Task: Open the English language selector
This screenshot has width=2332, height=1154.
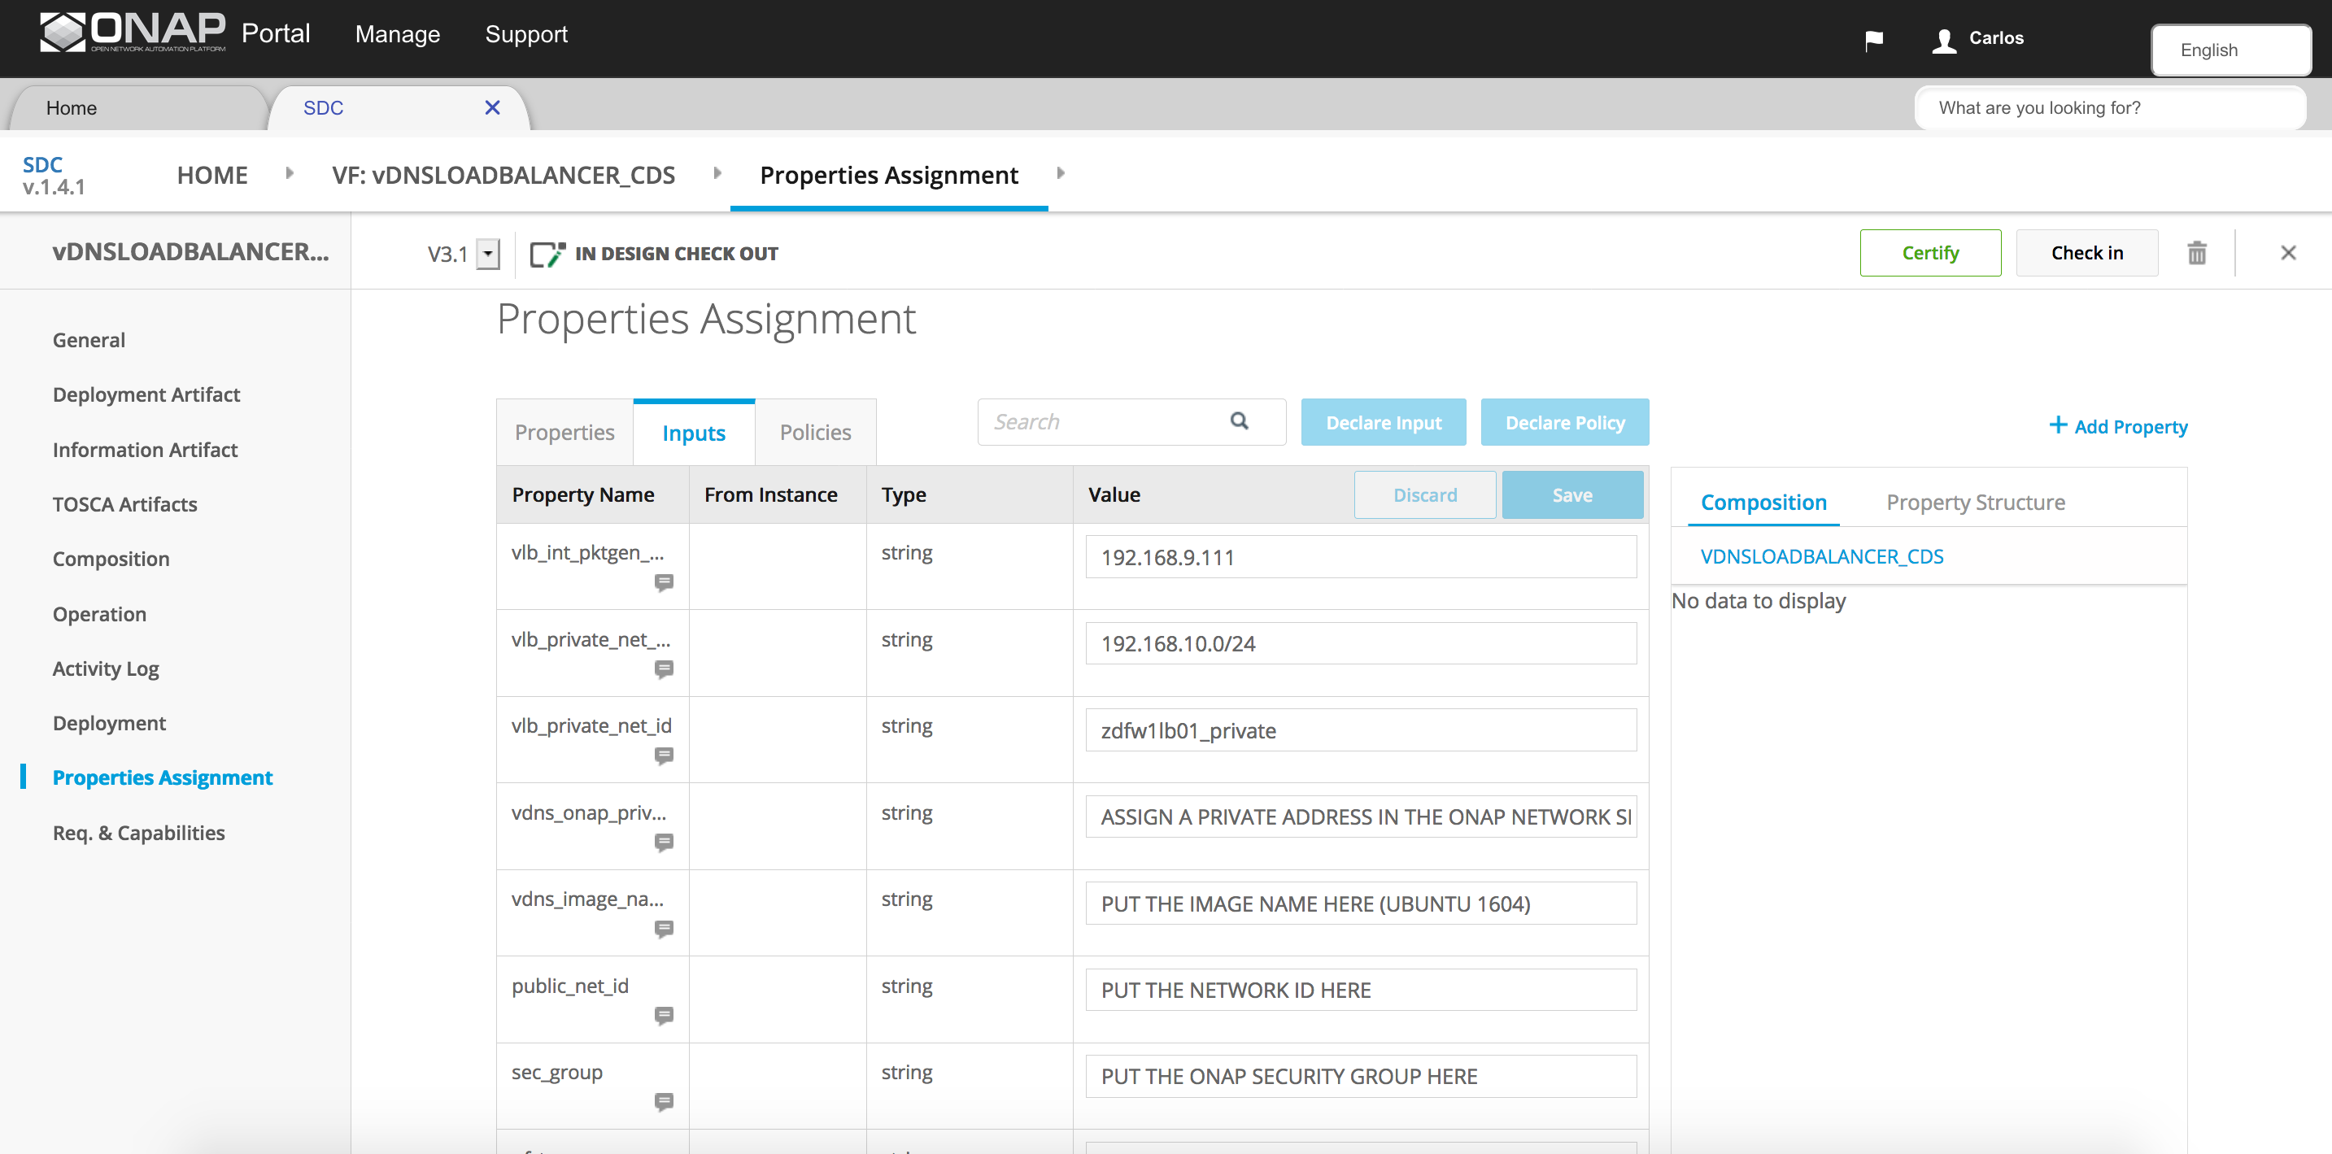Action: point(2230,50)
